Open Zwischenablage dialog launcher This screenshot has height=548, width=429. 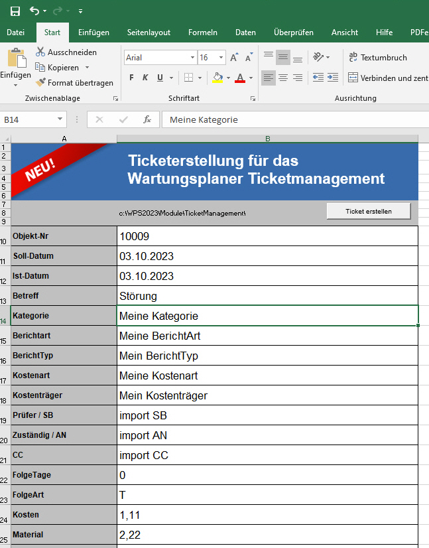coord(115,99)
